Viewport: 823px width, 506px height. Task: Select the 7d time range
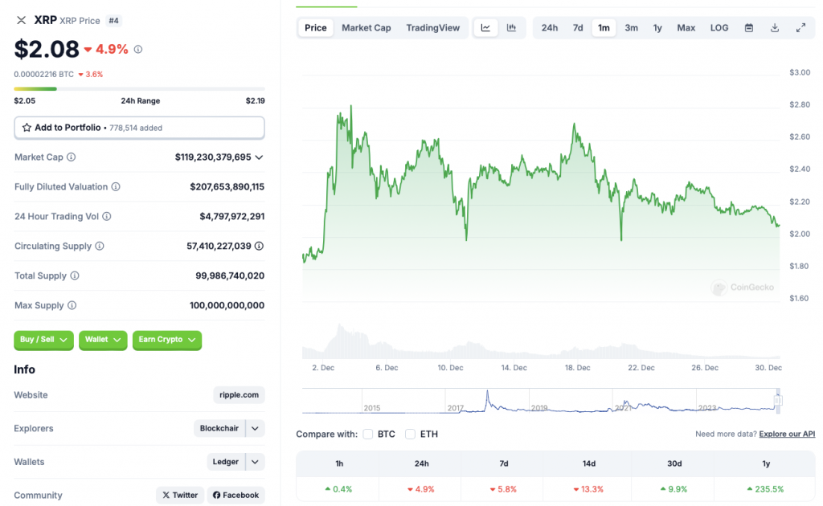pyautogui.click(x=578, y=28)
